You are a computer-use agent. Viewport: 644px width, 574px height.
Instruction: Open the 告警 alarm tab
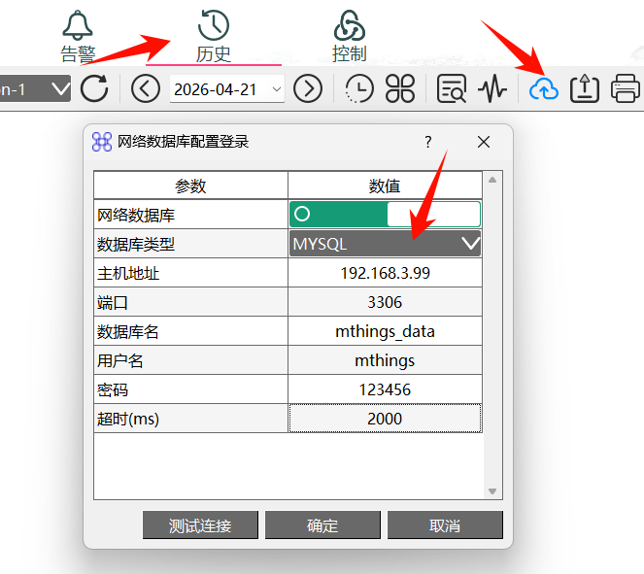[x=78, y=37]
